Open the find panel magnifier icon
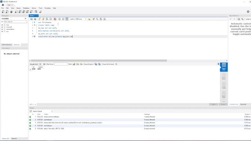 click(x=97, y=19)
